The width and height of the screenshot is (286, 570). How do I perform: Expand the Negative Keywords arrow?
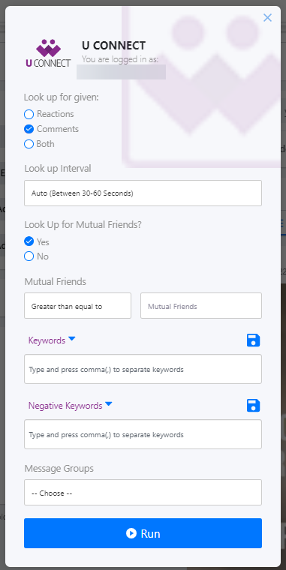click(108, 403)
